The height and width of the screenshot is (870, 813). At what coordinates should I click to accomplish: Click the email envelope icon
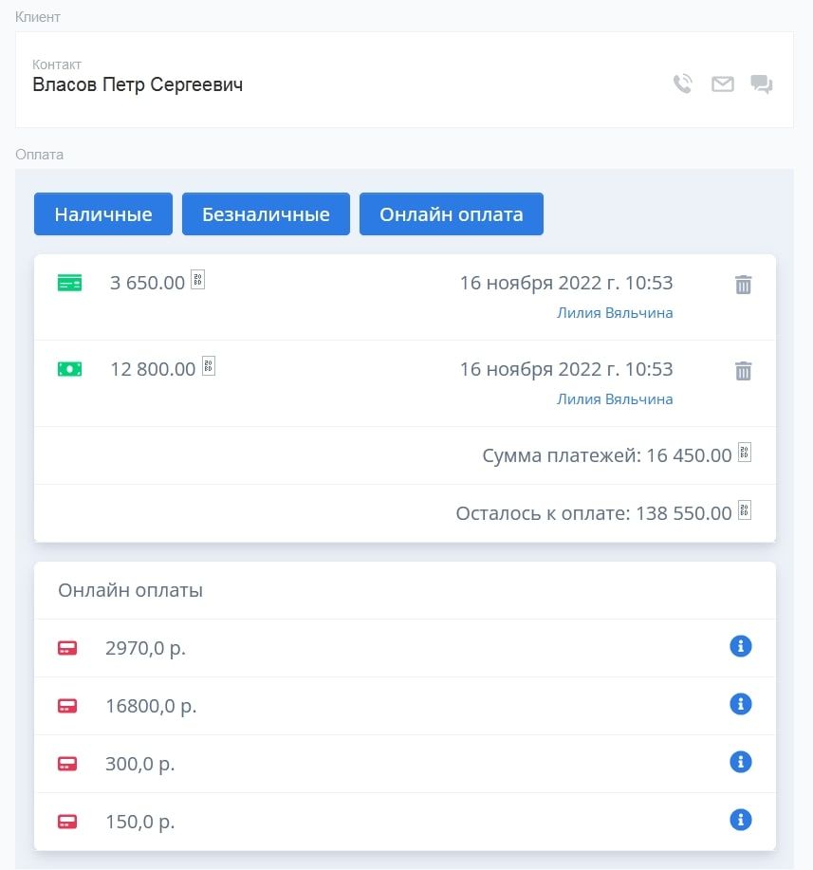tap(723, 84)
